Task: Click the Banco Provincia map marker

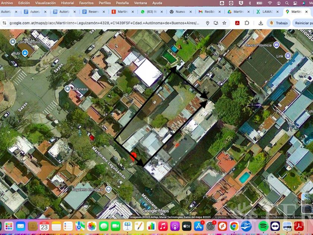Action: [x=276, y=45]
